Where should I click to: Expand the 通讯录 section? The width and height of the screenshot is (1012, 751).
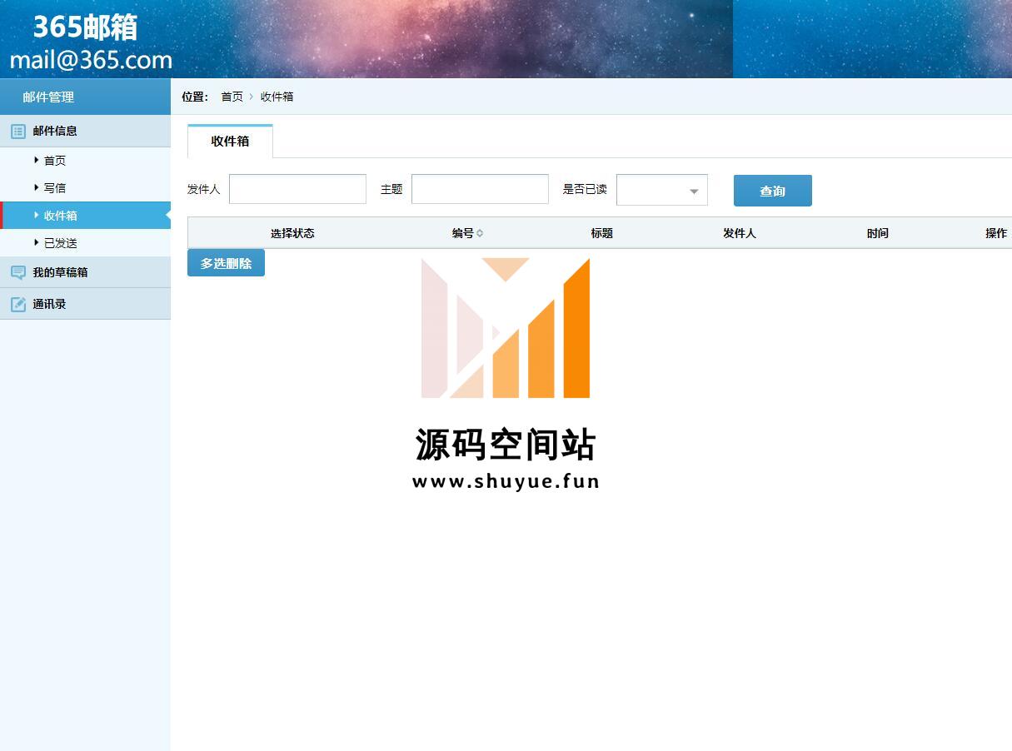[x=49, y=304]
